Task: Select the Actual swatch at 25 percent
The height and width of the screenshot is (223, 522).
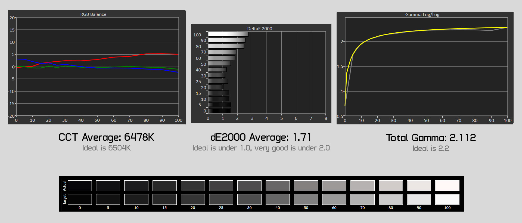Action: coord(221,186)
